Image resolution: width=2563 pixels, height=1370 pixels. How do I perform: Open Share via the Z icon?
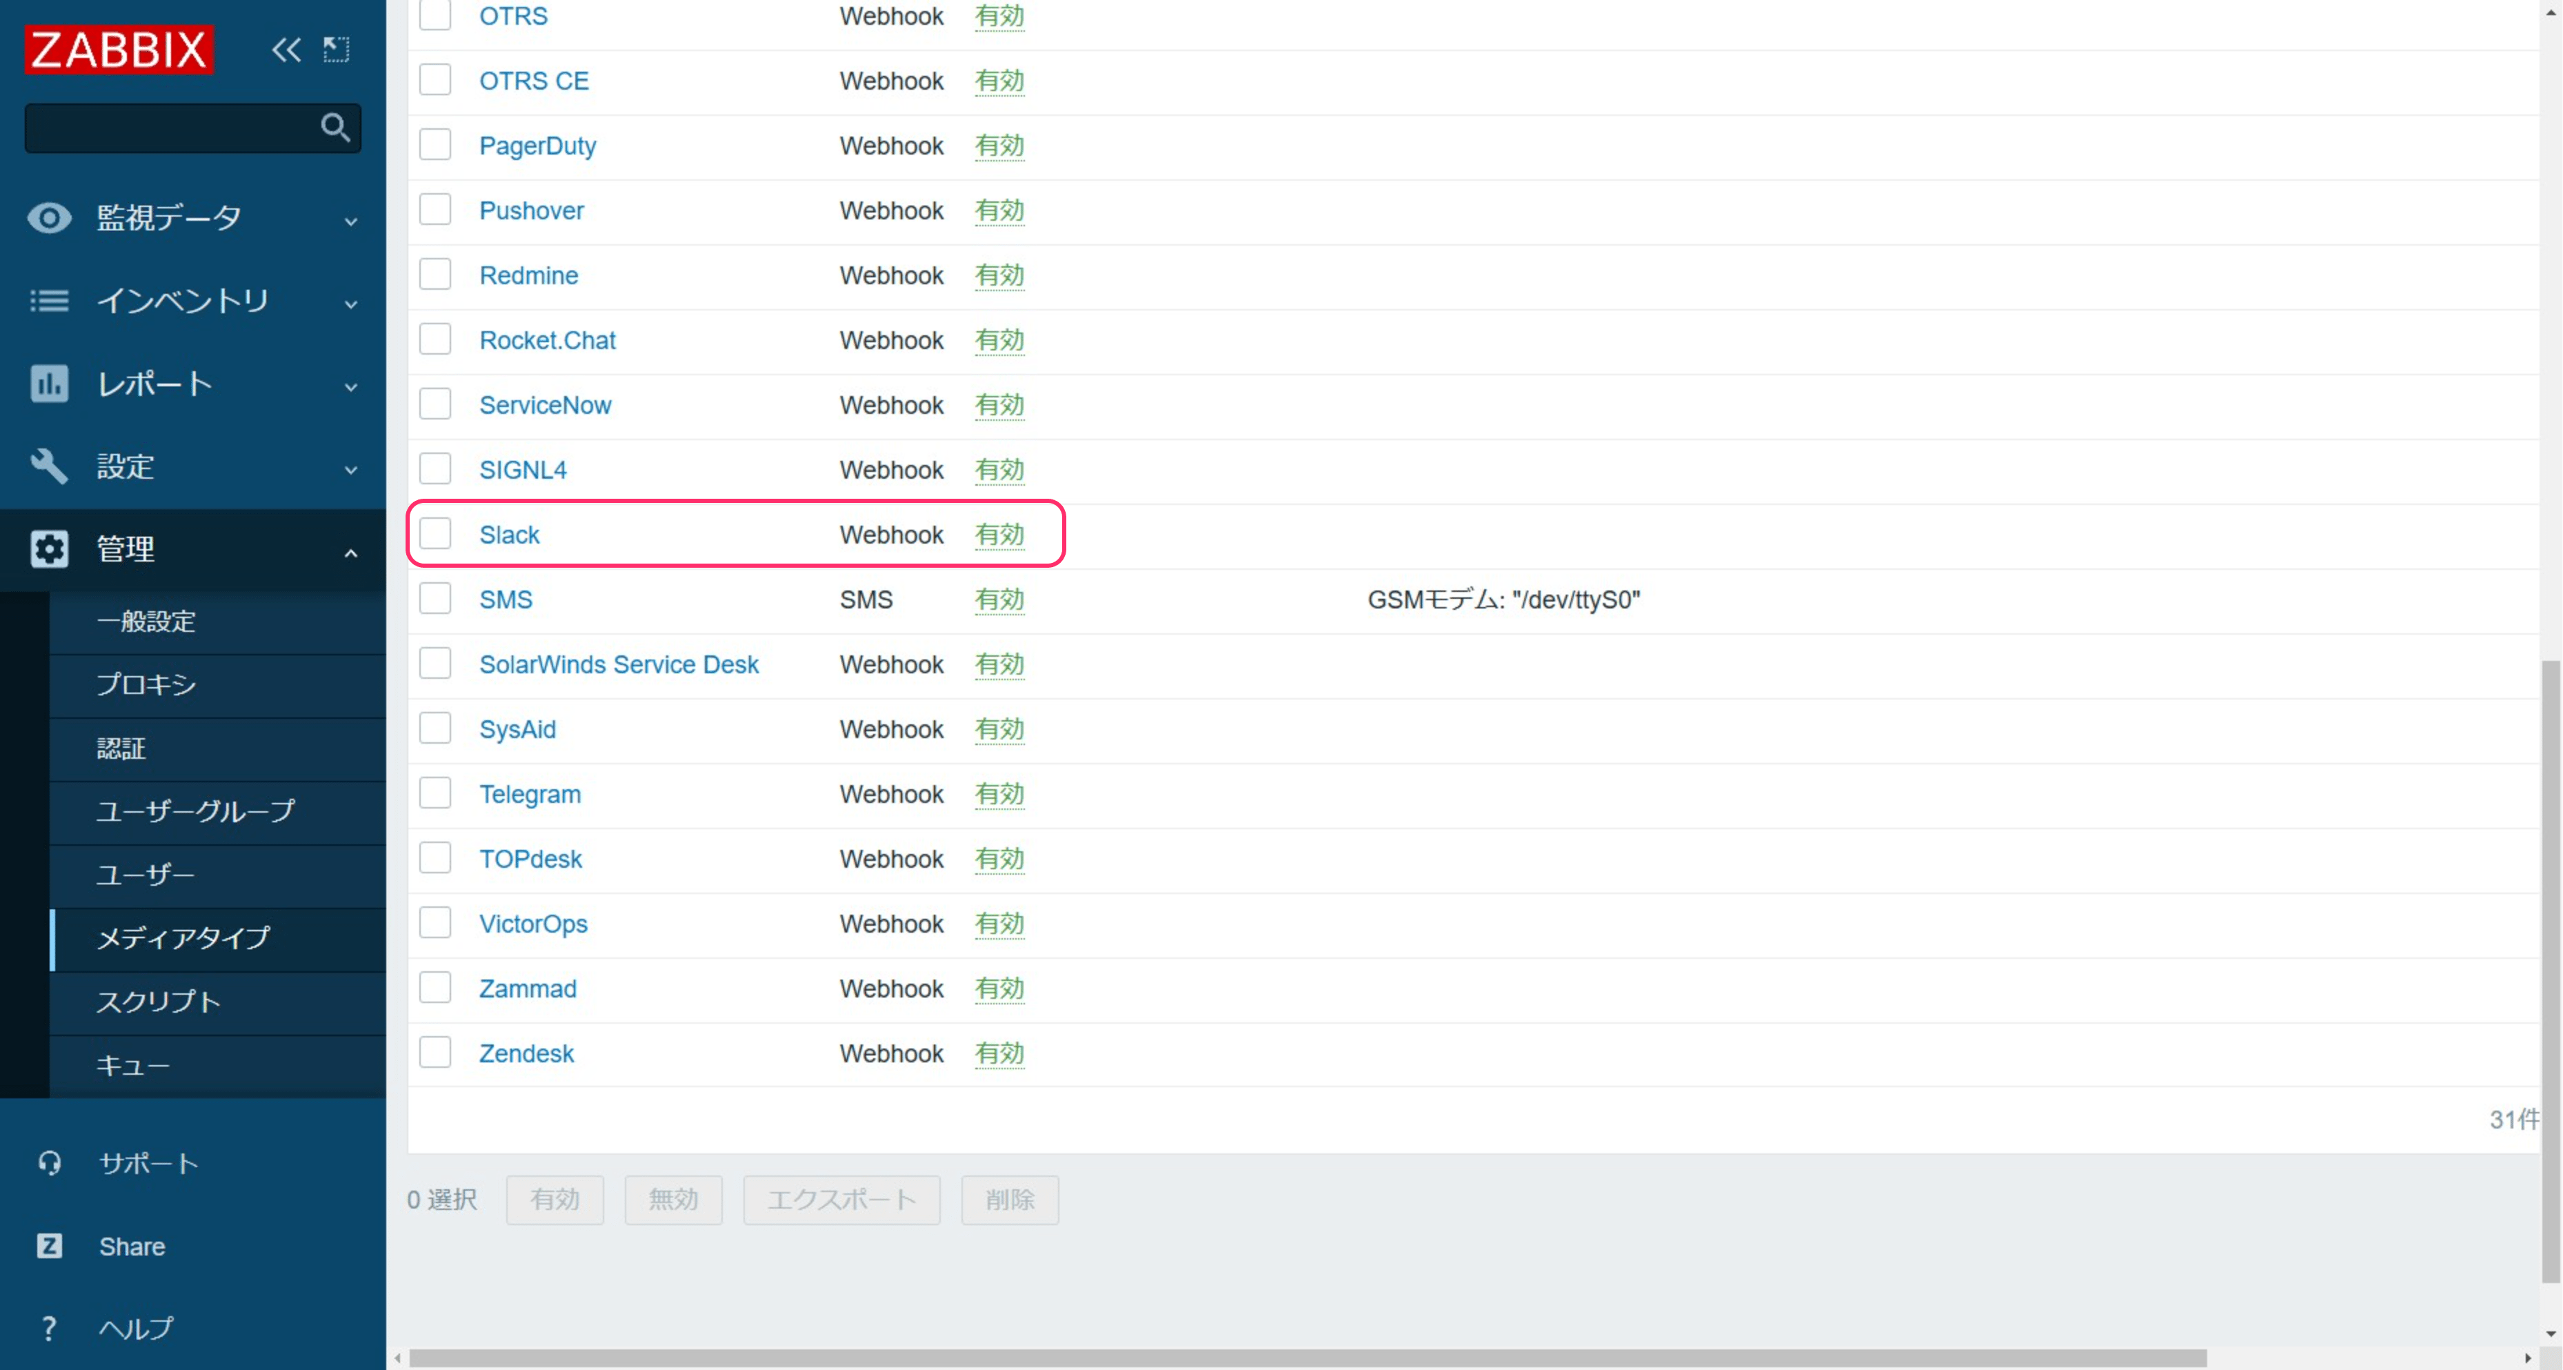click(49, 1246)
